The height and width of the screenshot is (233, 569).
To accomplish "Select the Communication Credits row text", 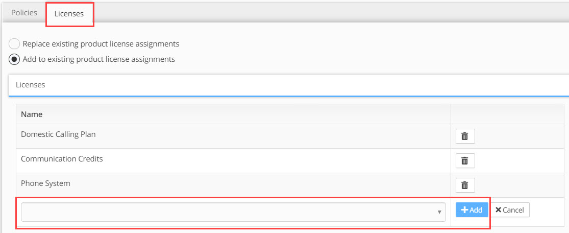I will pos(62,159).
